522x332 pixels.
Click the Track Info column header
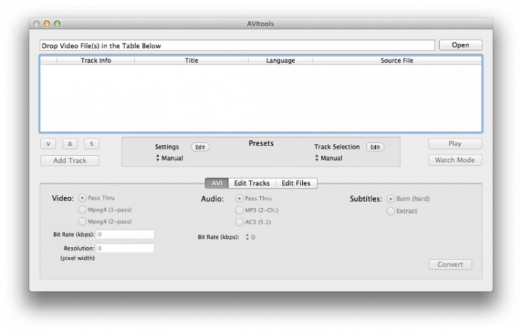[x=96, y=61]
